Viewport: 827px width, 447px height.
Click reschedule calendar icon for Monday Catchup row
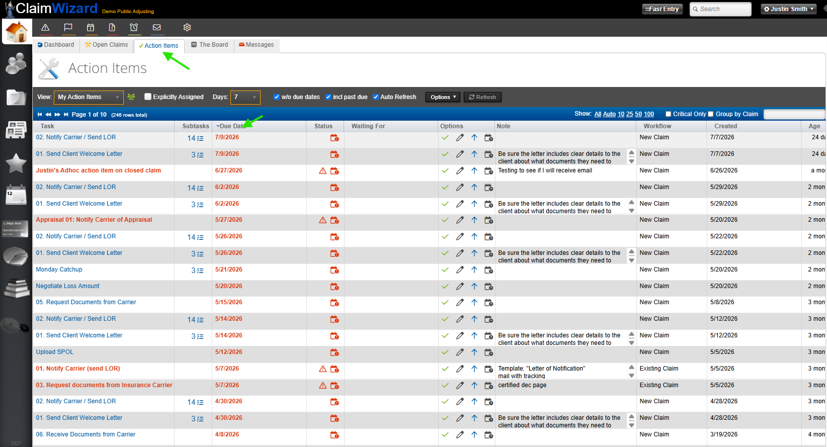(x=488, y=270)
